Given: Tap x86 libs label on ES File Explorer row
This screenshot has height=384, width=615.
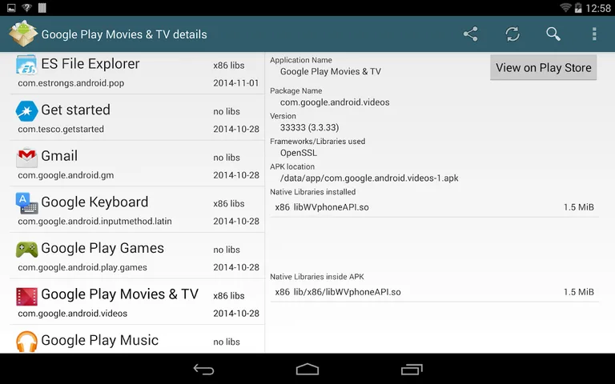Looking at the screenshot, I should click(x=229, y=66).
